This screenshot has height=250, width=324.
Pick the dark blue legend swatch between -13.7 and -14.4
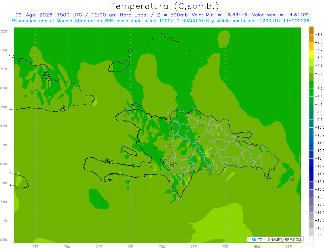tap(311, 170)
